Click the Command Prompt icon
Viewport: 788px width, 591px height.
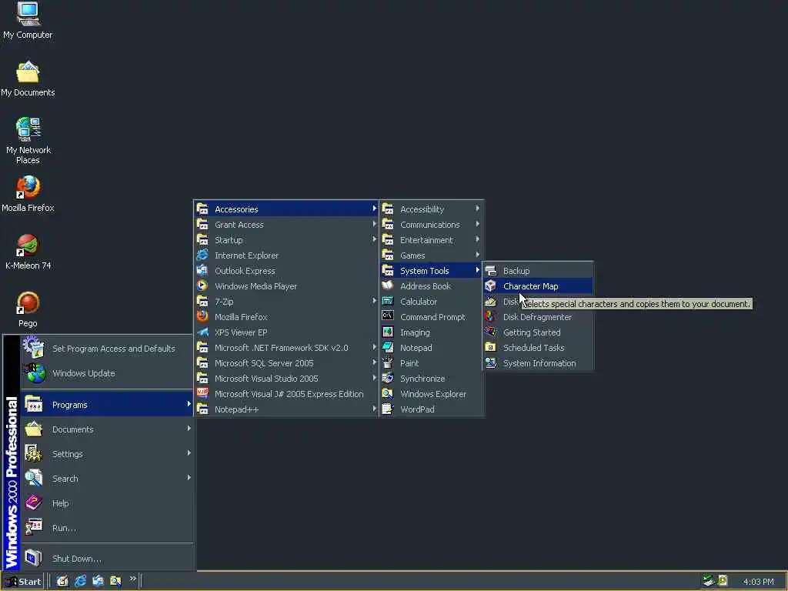coord(388,316)
